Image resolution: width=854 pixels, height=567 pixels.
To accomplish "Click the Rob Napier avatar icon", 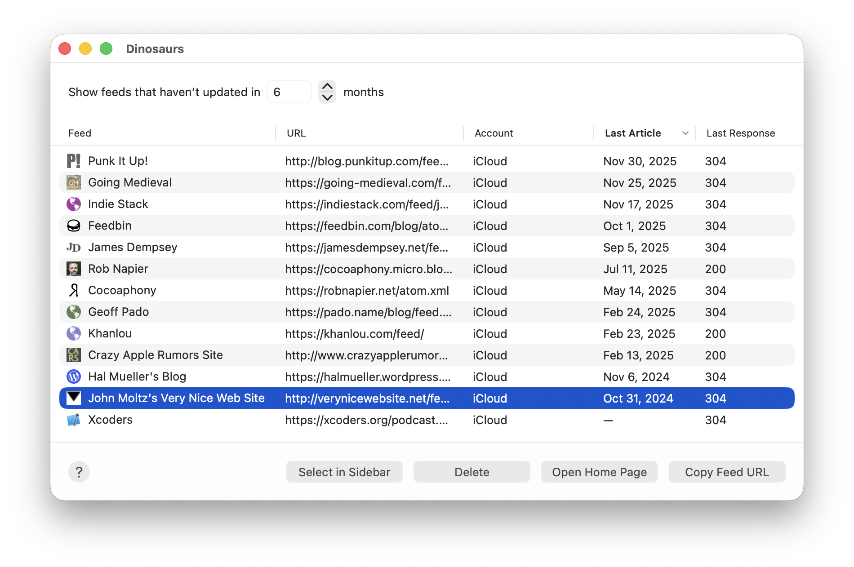I will [x=74, y=269].
